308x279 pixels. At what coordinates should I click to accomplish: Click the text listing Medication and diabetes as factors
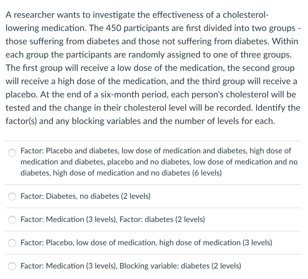coord(112,219)
